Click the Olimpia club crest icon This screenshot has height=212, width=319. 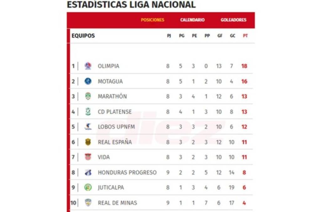(x=88, y=66)
